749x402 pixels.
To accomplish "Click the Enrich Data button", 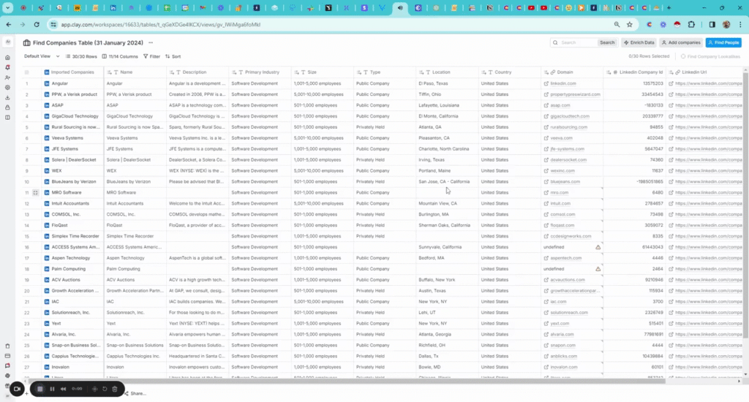I will click(x=639, y=43).
